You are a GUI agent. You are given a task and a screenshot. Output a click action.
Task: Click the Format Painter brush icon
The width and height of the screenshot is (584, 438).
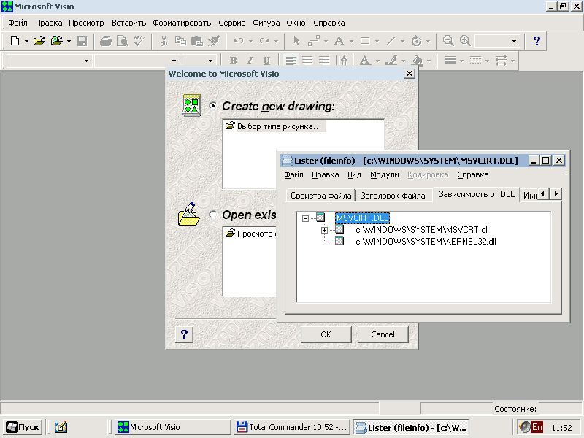[x=214, y=41]
